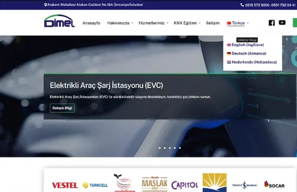Open the İletişim page
The width and height of the screenshot is (297, 192).
213,23
